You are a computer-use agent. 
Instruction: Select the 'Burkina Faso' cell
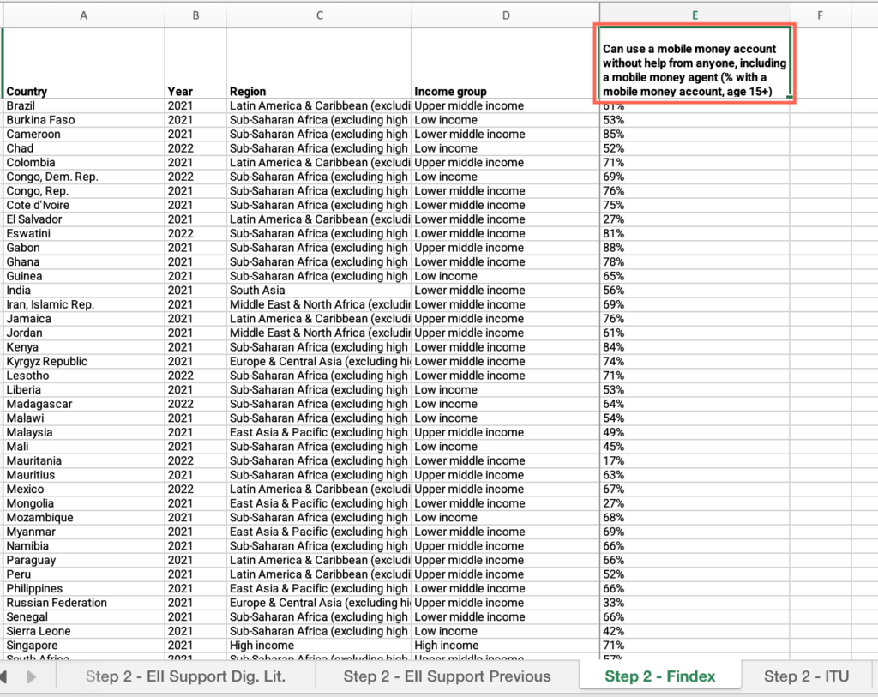83,120
